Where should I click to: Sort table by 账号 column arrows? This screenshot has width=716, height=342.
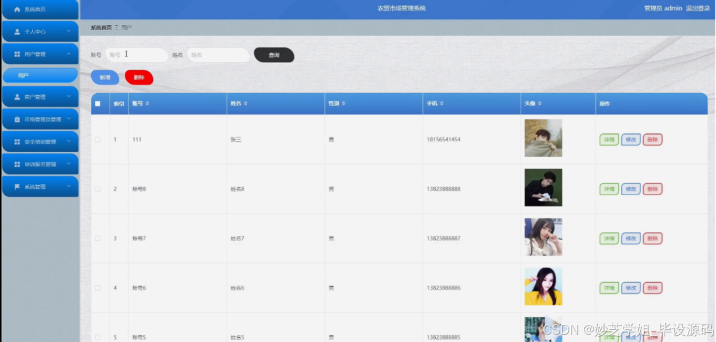[x=147, y=103]
